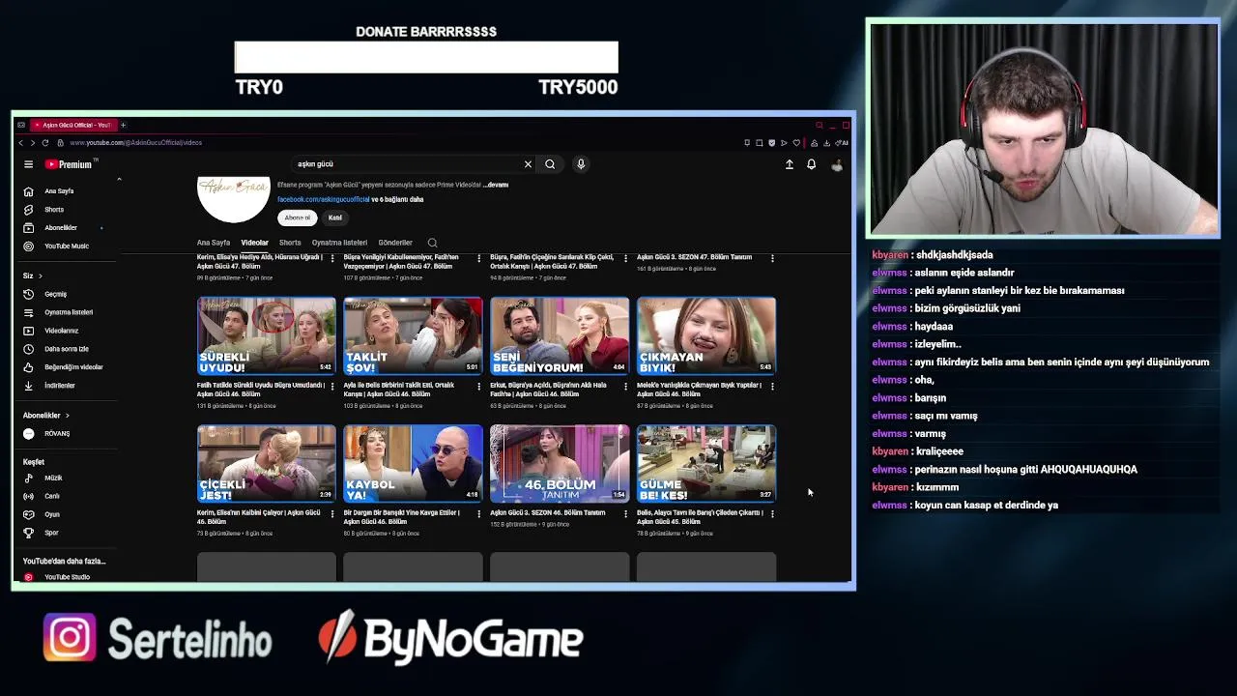The image size is (1237, 696).
Task: Click the magnifier search button
Action: pyautogui.click(x=550, y=164)
